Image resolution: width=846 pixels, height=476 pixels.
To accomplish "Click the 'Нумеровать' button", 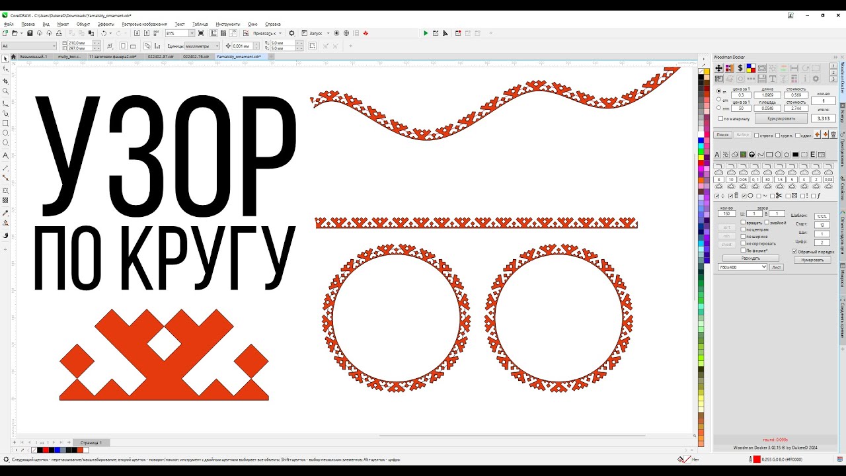I will point(812,260).
